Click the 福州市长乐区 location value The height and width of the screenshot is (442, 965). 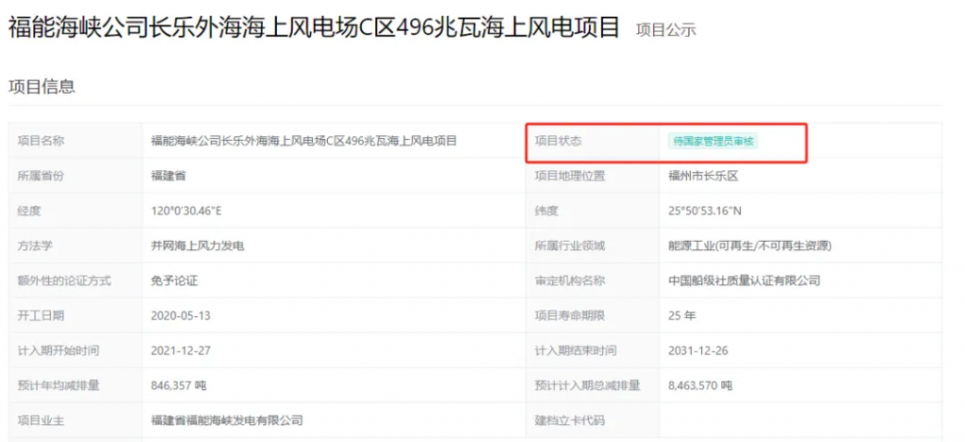pos(703,176)
